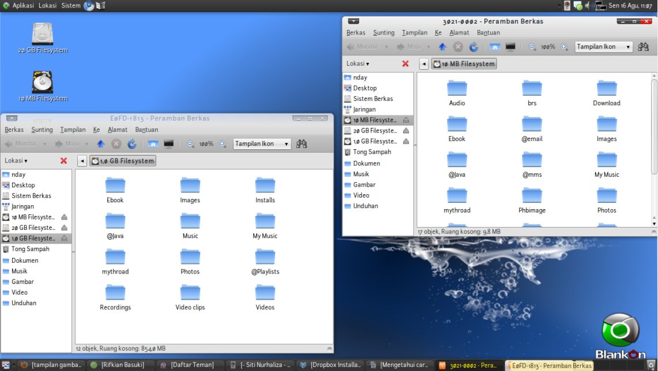Toggle the path bar arrow left of 10 MB Filesystem

pos(424,64)
